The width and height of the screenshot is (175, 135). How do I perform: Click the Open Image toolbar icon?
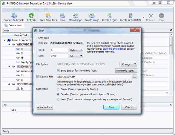tap(76, 16)
